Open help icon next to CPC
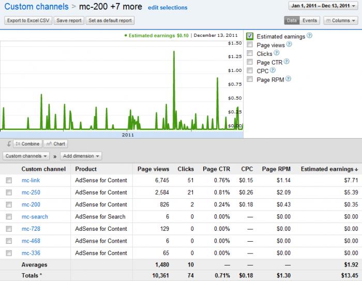 pos(273,70)
